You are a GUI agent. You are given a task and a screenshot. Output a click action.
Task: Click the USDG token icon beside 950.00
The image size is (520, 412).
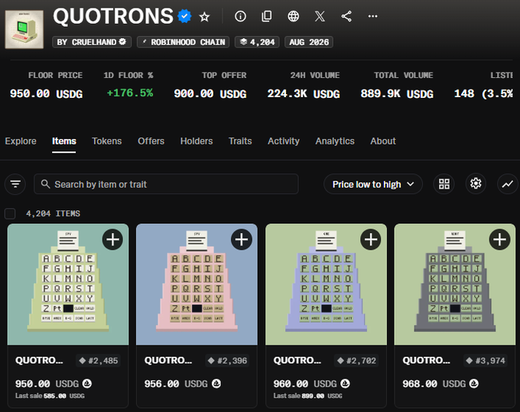click(x=87, y=384)
